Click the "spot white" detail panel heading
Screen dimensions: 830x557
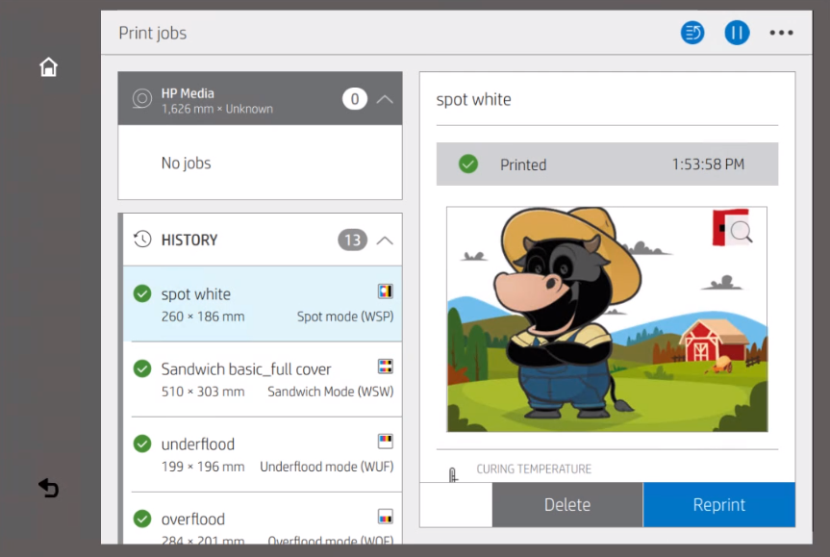coord(474,99)
